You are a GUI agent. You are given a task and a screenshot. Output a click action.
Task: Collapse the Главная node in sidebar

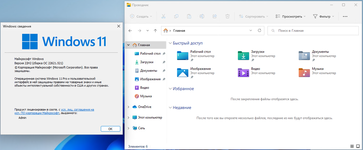click(x=129, y=45)
